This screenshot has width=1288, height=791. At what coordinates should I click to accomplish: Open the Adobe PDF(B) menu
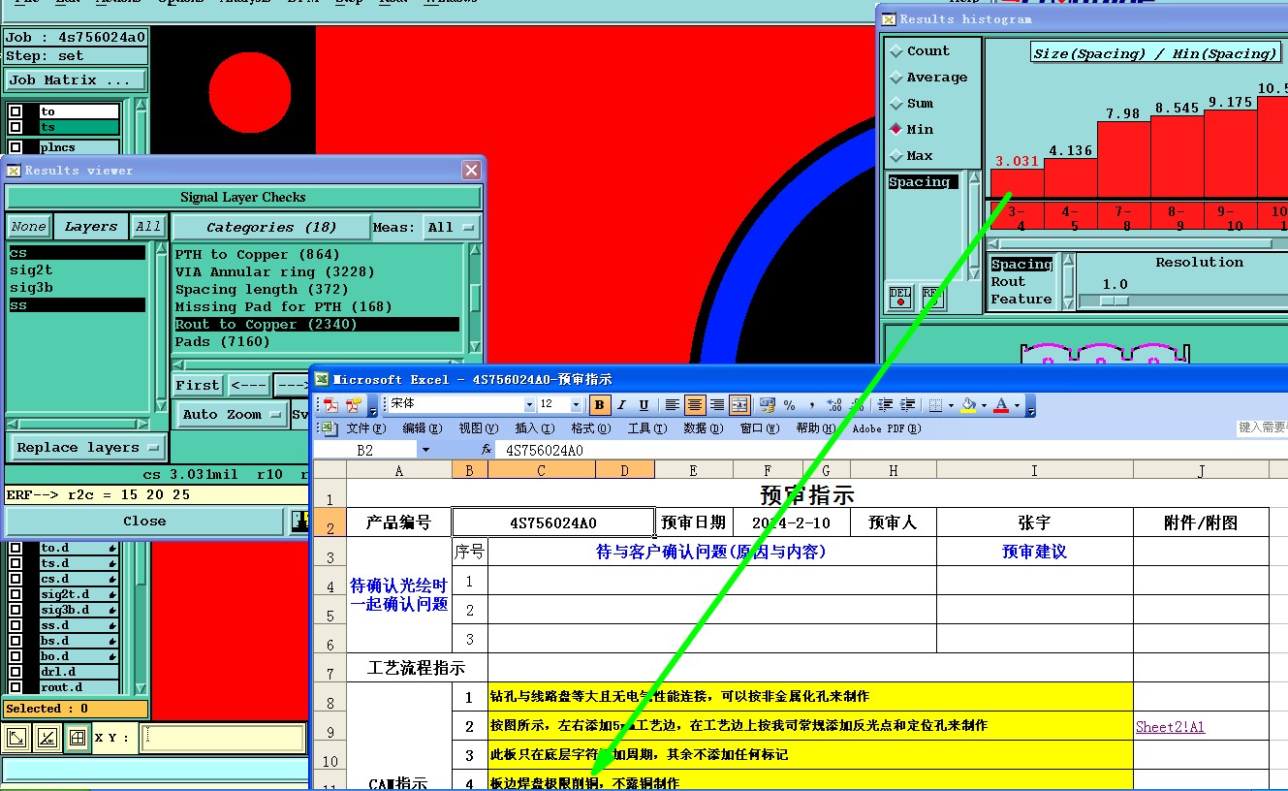pos(887,428)
